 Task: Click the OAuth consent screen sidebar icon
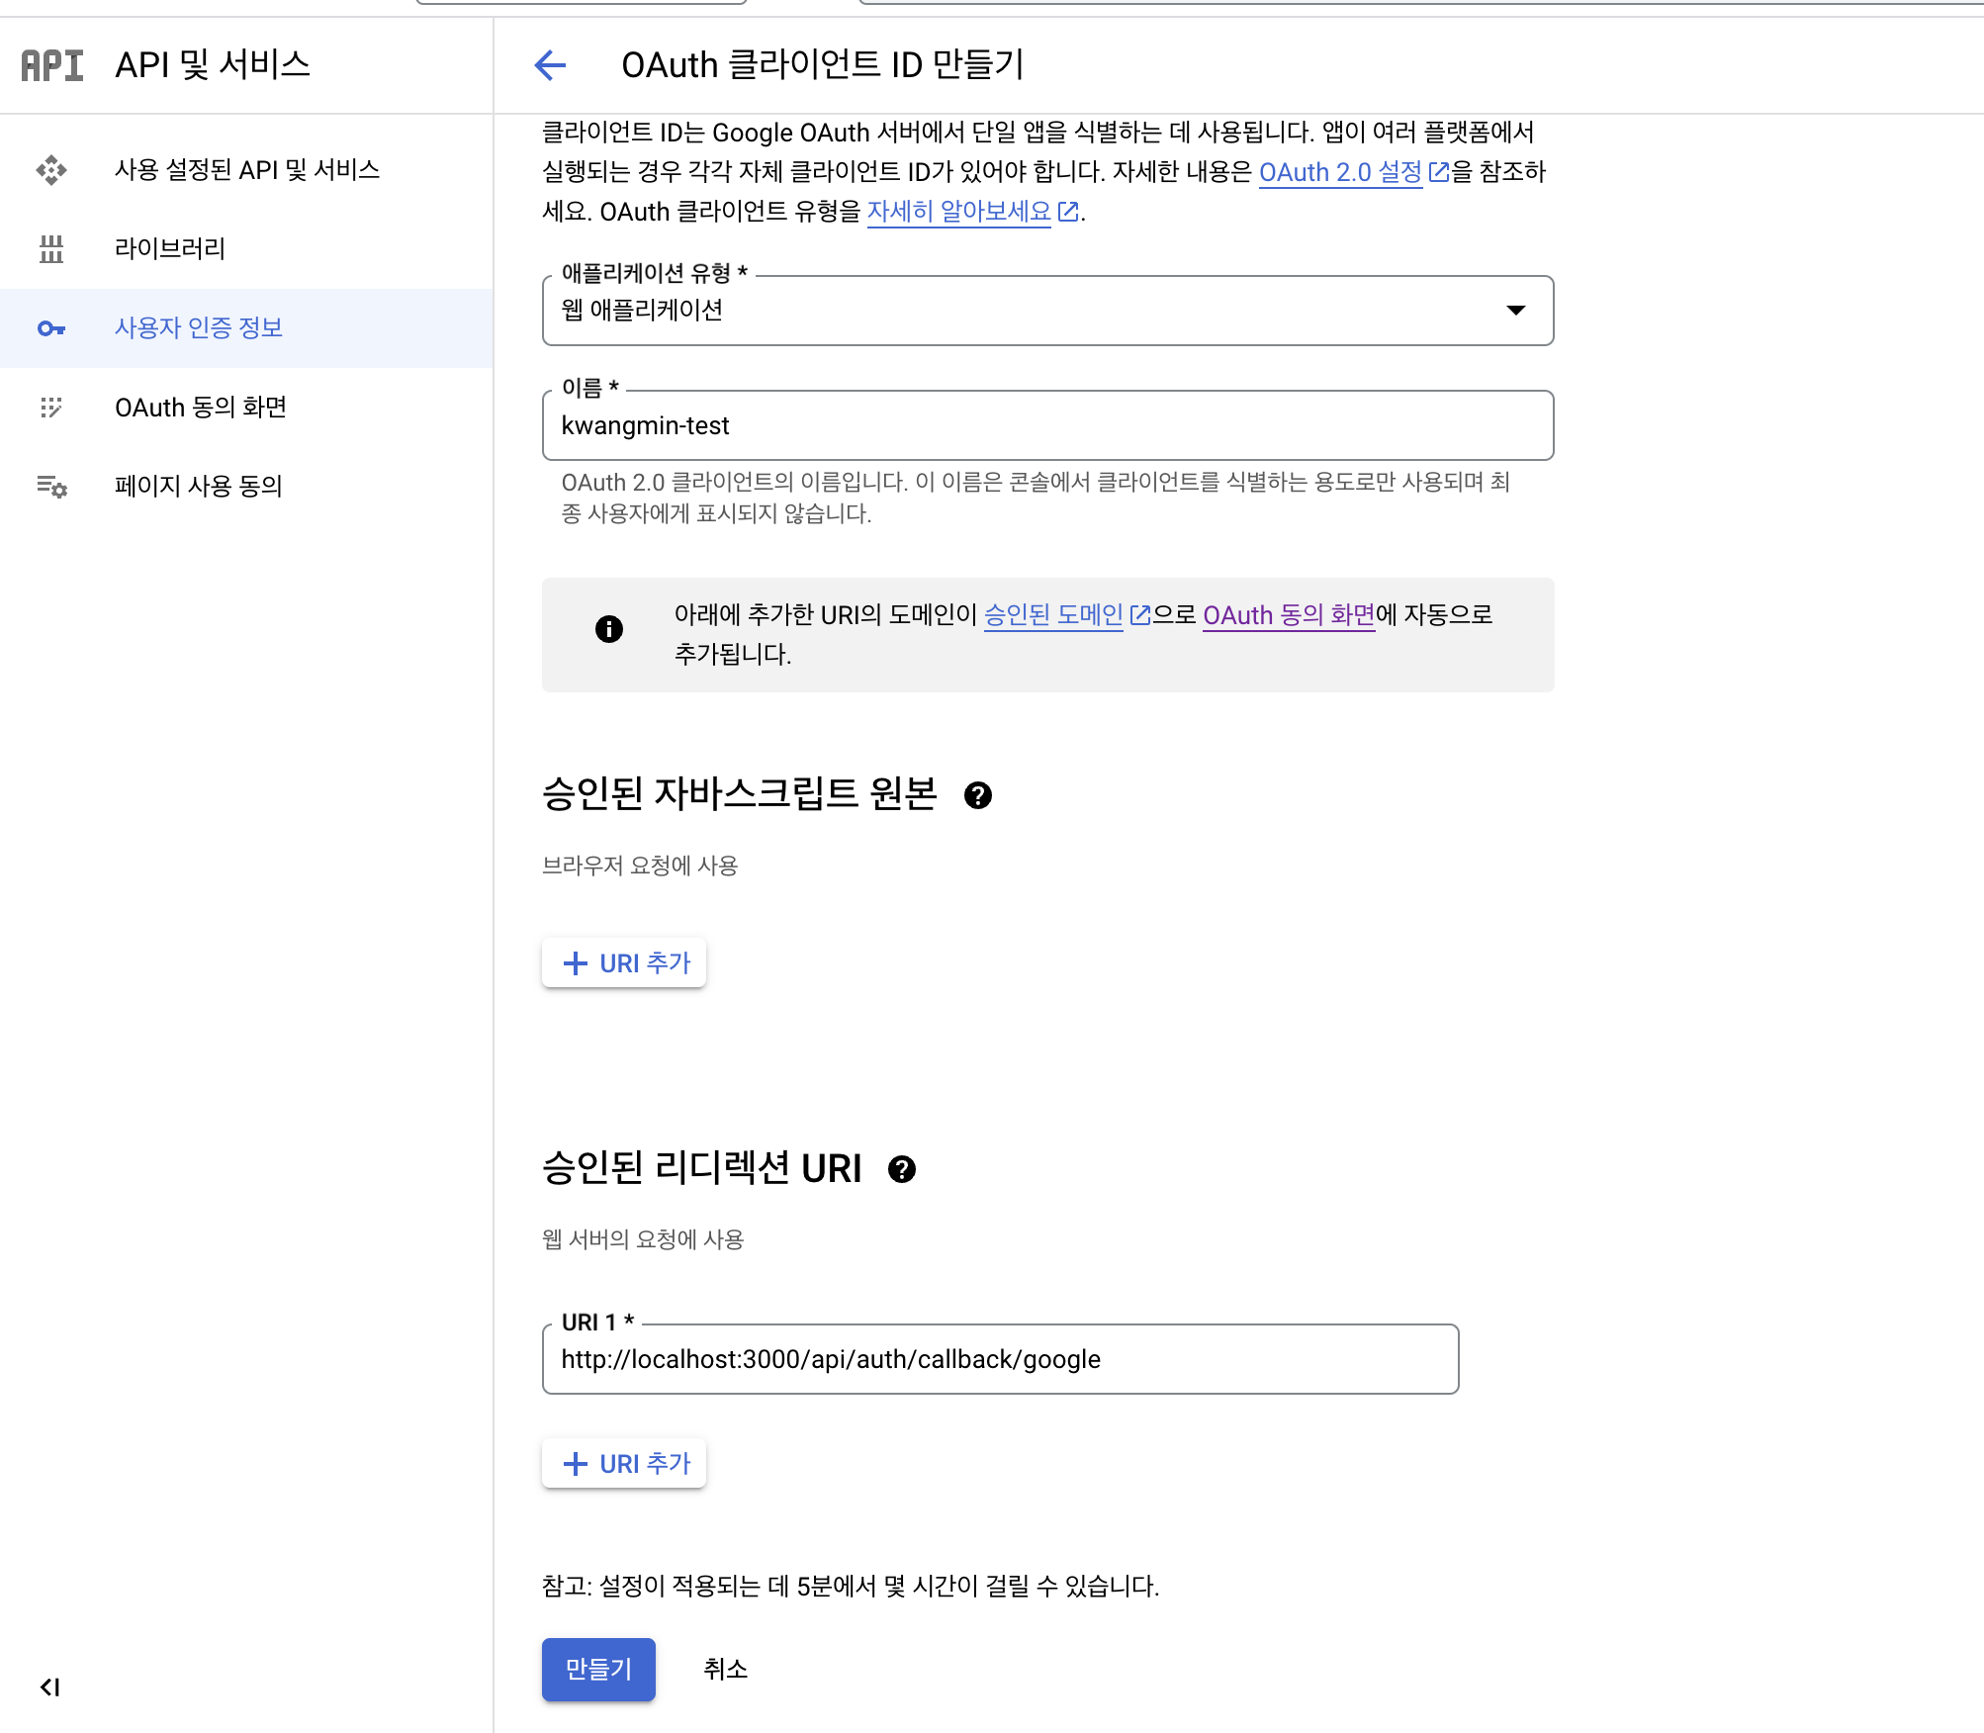pyautogui.click(x=51, y=408)
